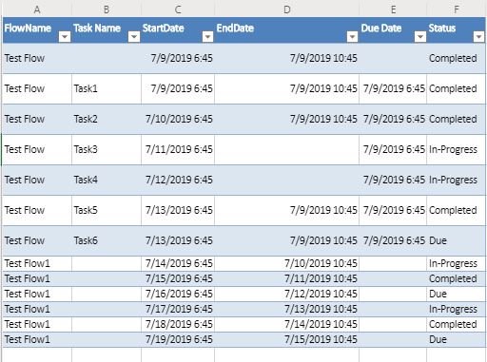Select EndDate cell 7/12/2019 10:45
This screenshot has width=487, height=362.
click(x=287, y=294)
